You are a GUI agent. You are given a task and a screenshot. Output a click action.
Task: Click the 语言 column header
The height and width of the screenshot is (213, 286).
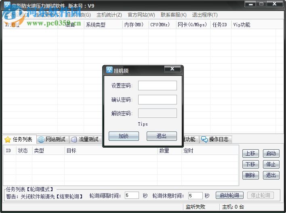pos(71,25)
